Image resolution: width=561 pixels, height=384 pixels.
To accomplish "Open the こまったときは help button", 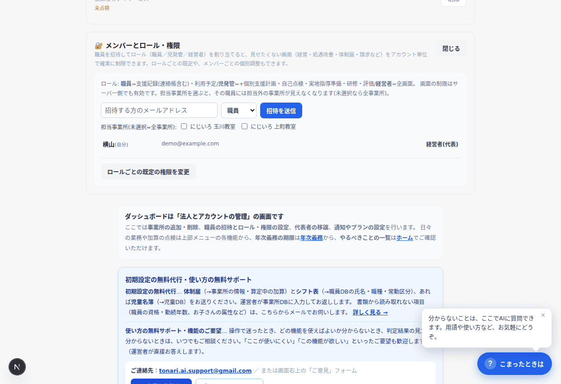I will point(514,364).
